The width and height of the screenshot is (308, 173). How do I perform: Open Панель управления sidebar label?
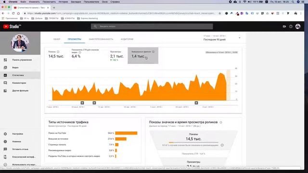point(22,60)
